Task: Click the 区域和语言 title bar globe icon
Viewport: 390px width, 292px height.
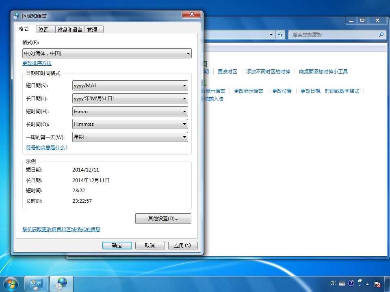Action: [16, 16]
